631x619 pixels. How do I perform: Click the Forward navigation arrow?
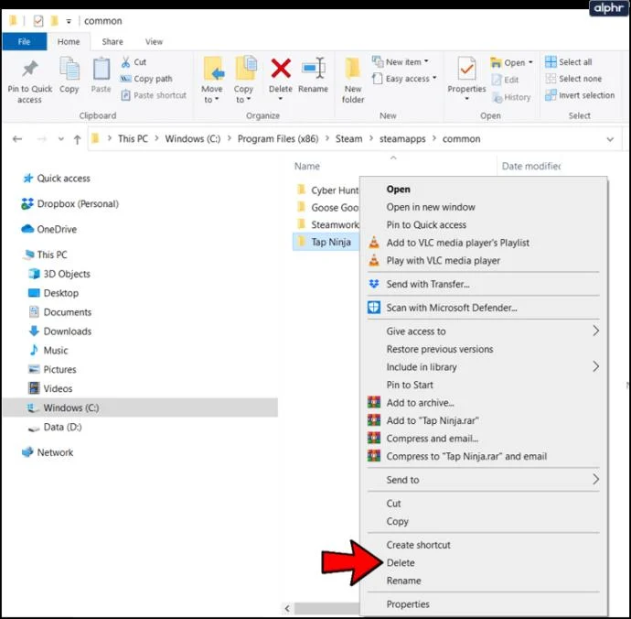click(41, 139)
